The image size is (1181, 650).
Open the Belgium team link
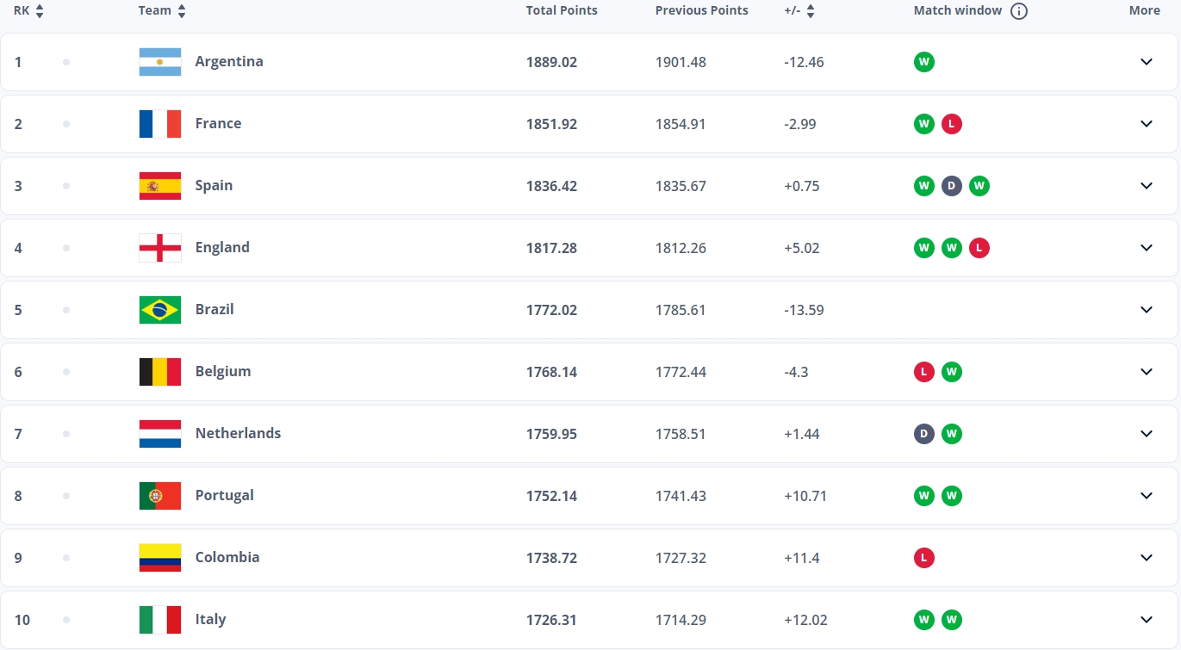[x=223, y=372]
